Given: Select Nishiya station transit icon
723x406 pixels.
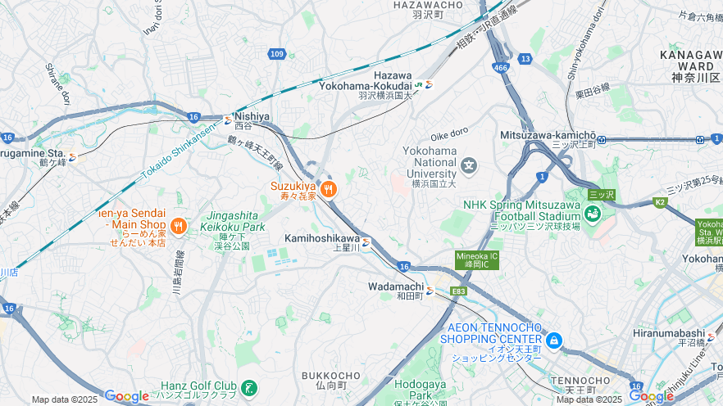Looking at the screenshot, I should (228, 120).
